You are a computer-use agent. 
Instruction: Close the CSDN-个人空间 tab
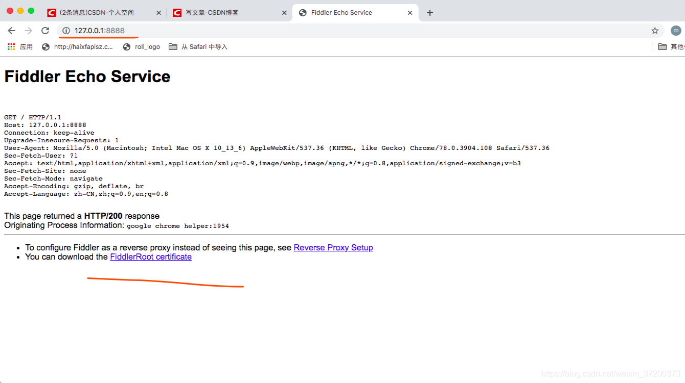[x=158, y=13]
